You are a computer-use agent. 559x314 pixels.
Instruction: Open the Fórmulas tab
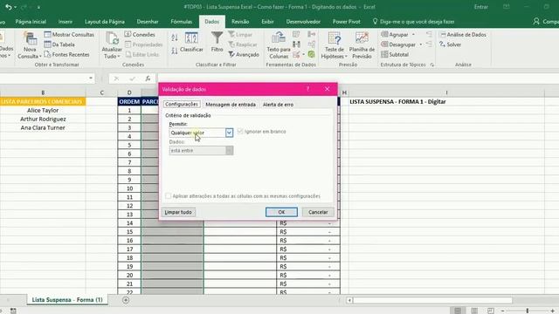coord(181,22)
